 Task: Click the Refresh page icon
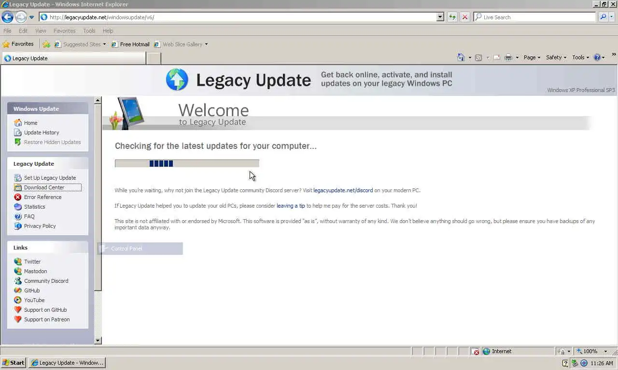coord(452,17)
